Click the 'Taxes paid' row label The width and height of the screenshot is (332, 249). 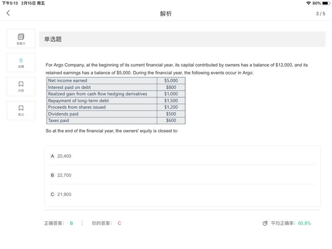coord(59,120)
